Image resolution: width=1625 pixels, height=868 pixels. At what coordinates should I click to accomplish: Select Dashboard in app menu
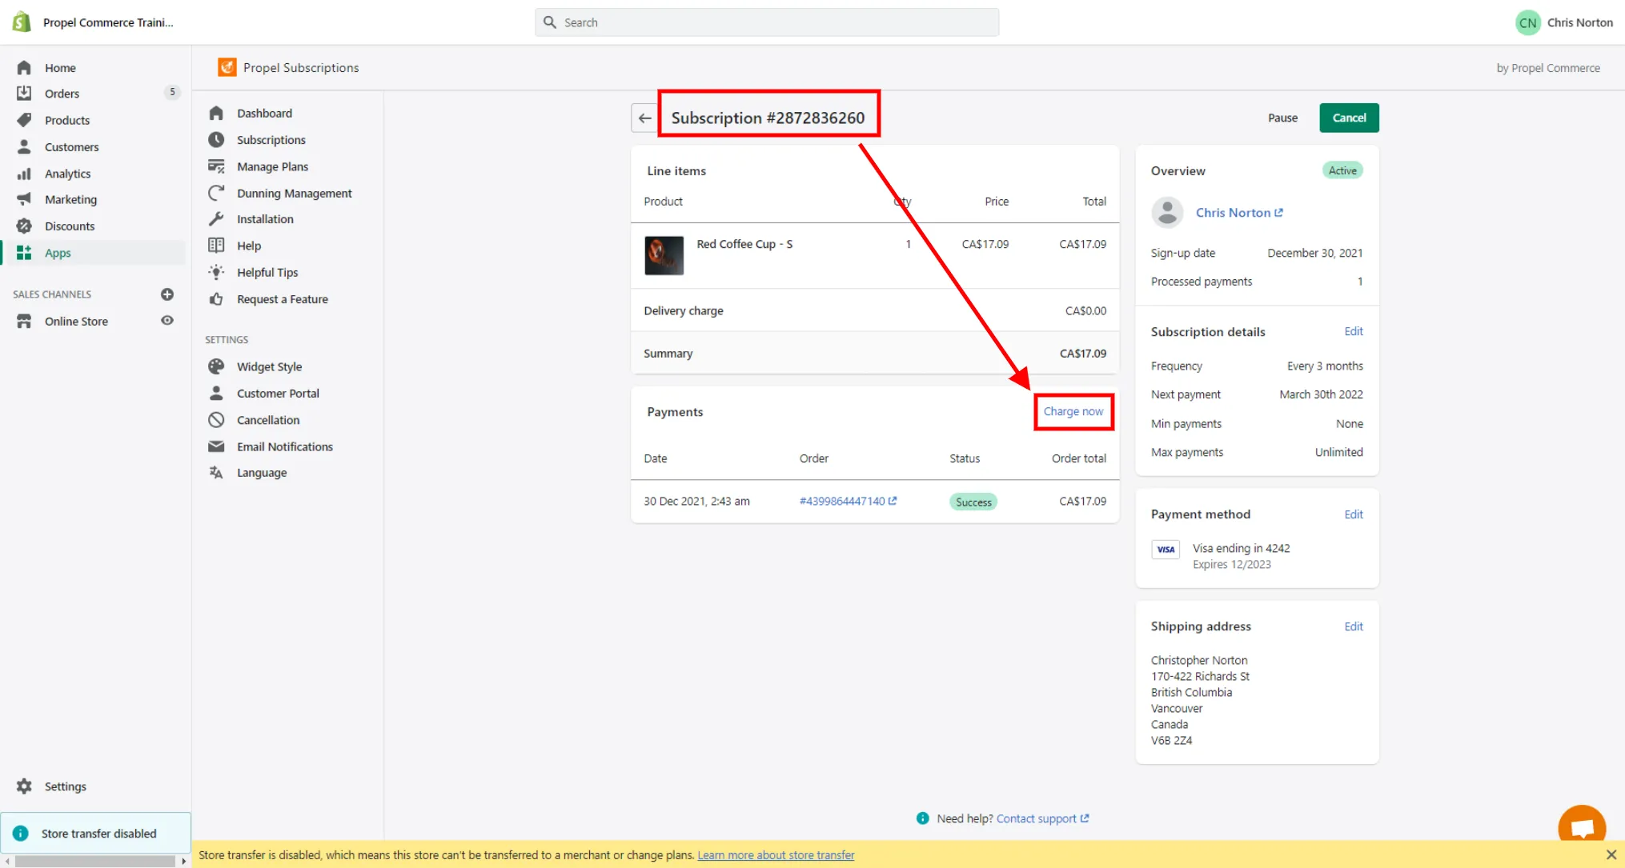(264, 114)
